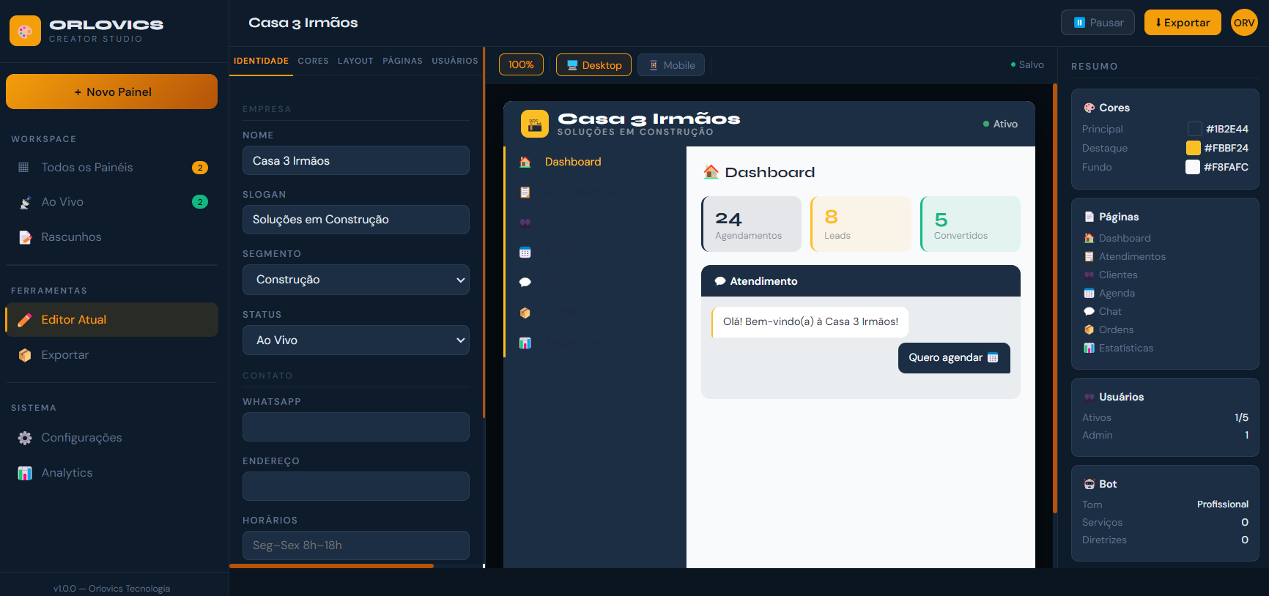Click the users icon beside Usuários heading
The width and height of the screenshot is (1269, 596).
click(x=1089, y=397)
